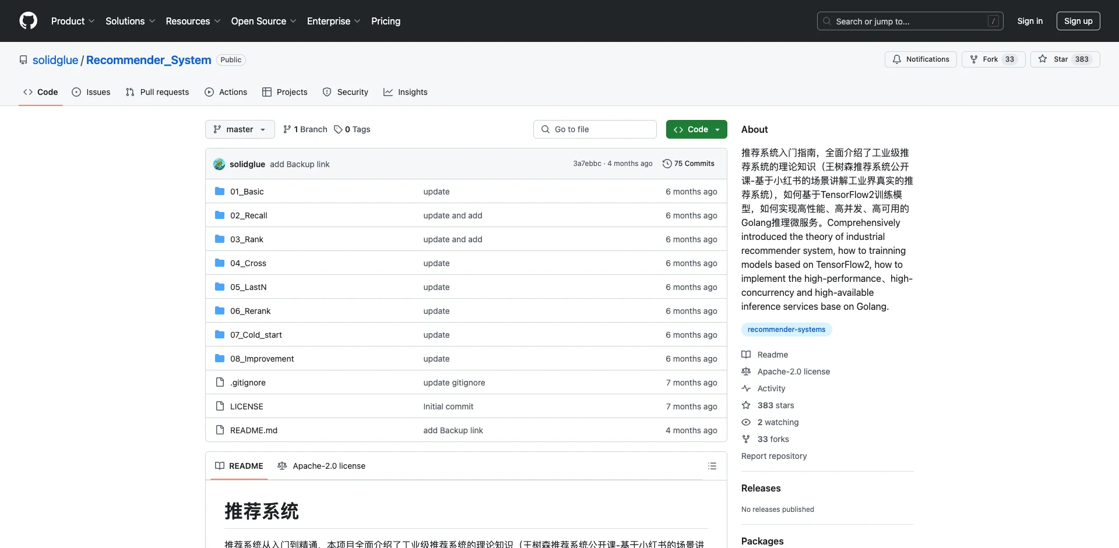This screenshot has width=1119, height=548.
Task: Click solidglue avatar in commit row
Action: 219,164
